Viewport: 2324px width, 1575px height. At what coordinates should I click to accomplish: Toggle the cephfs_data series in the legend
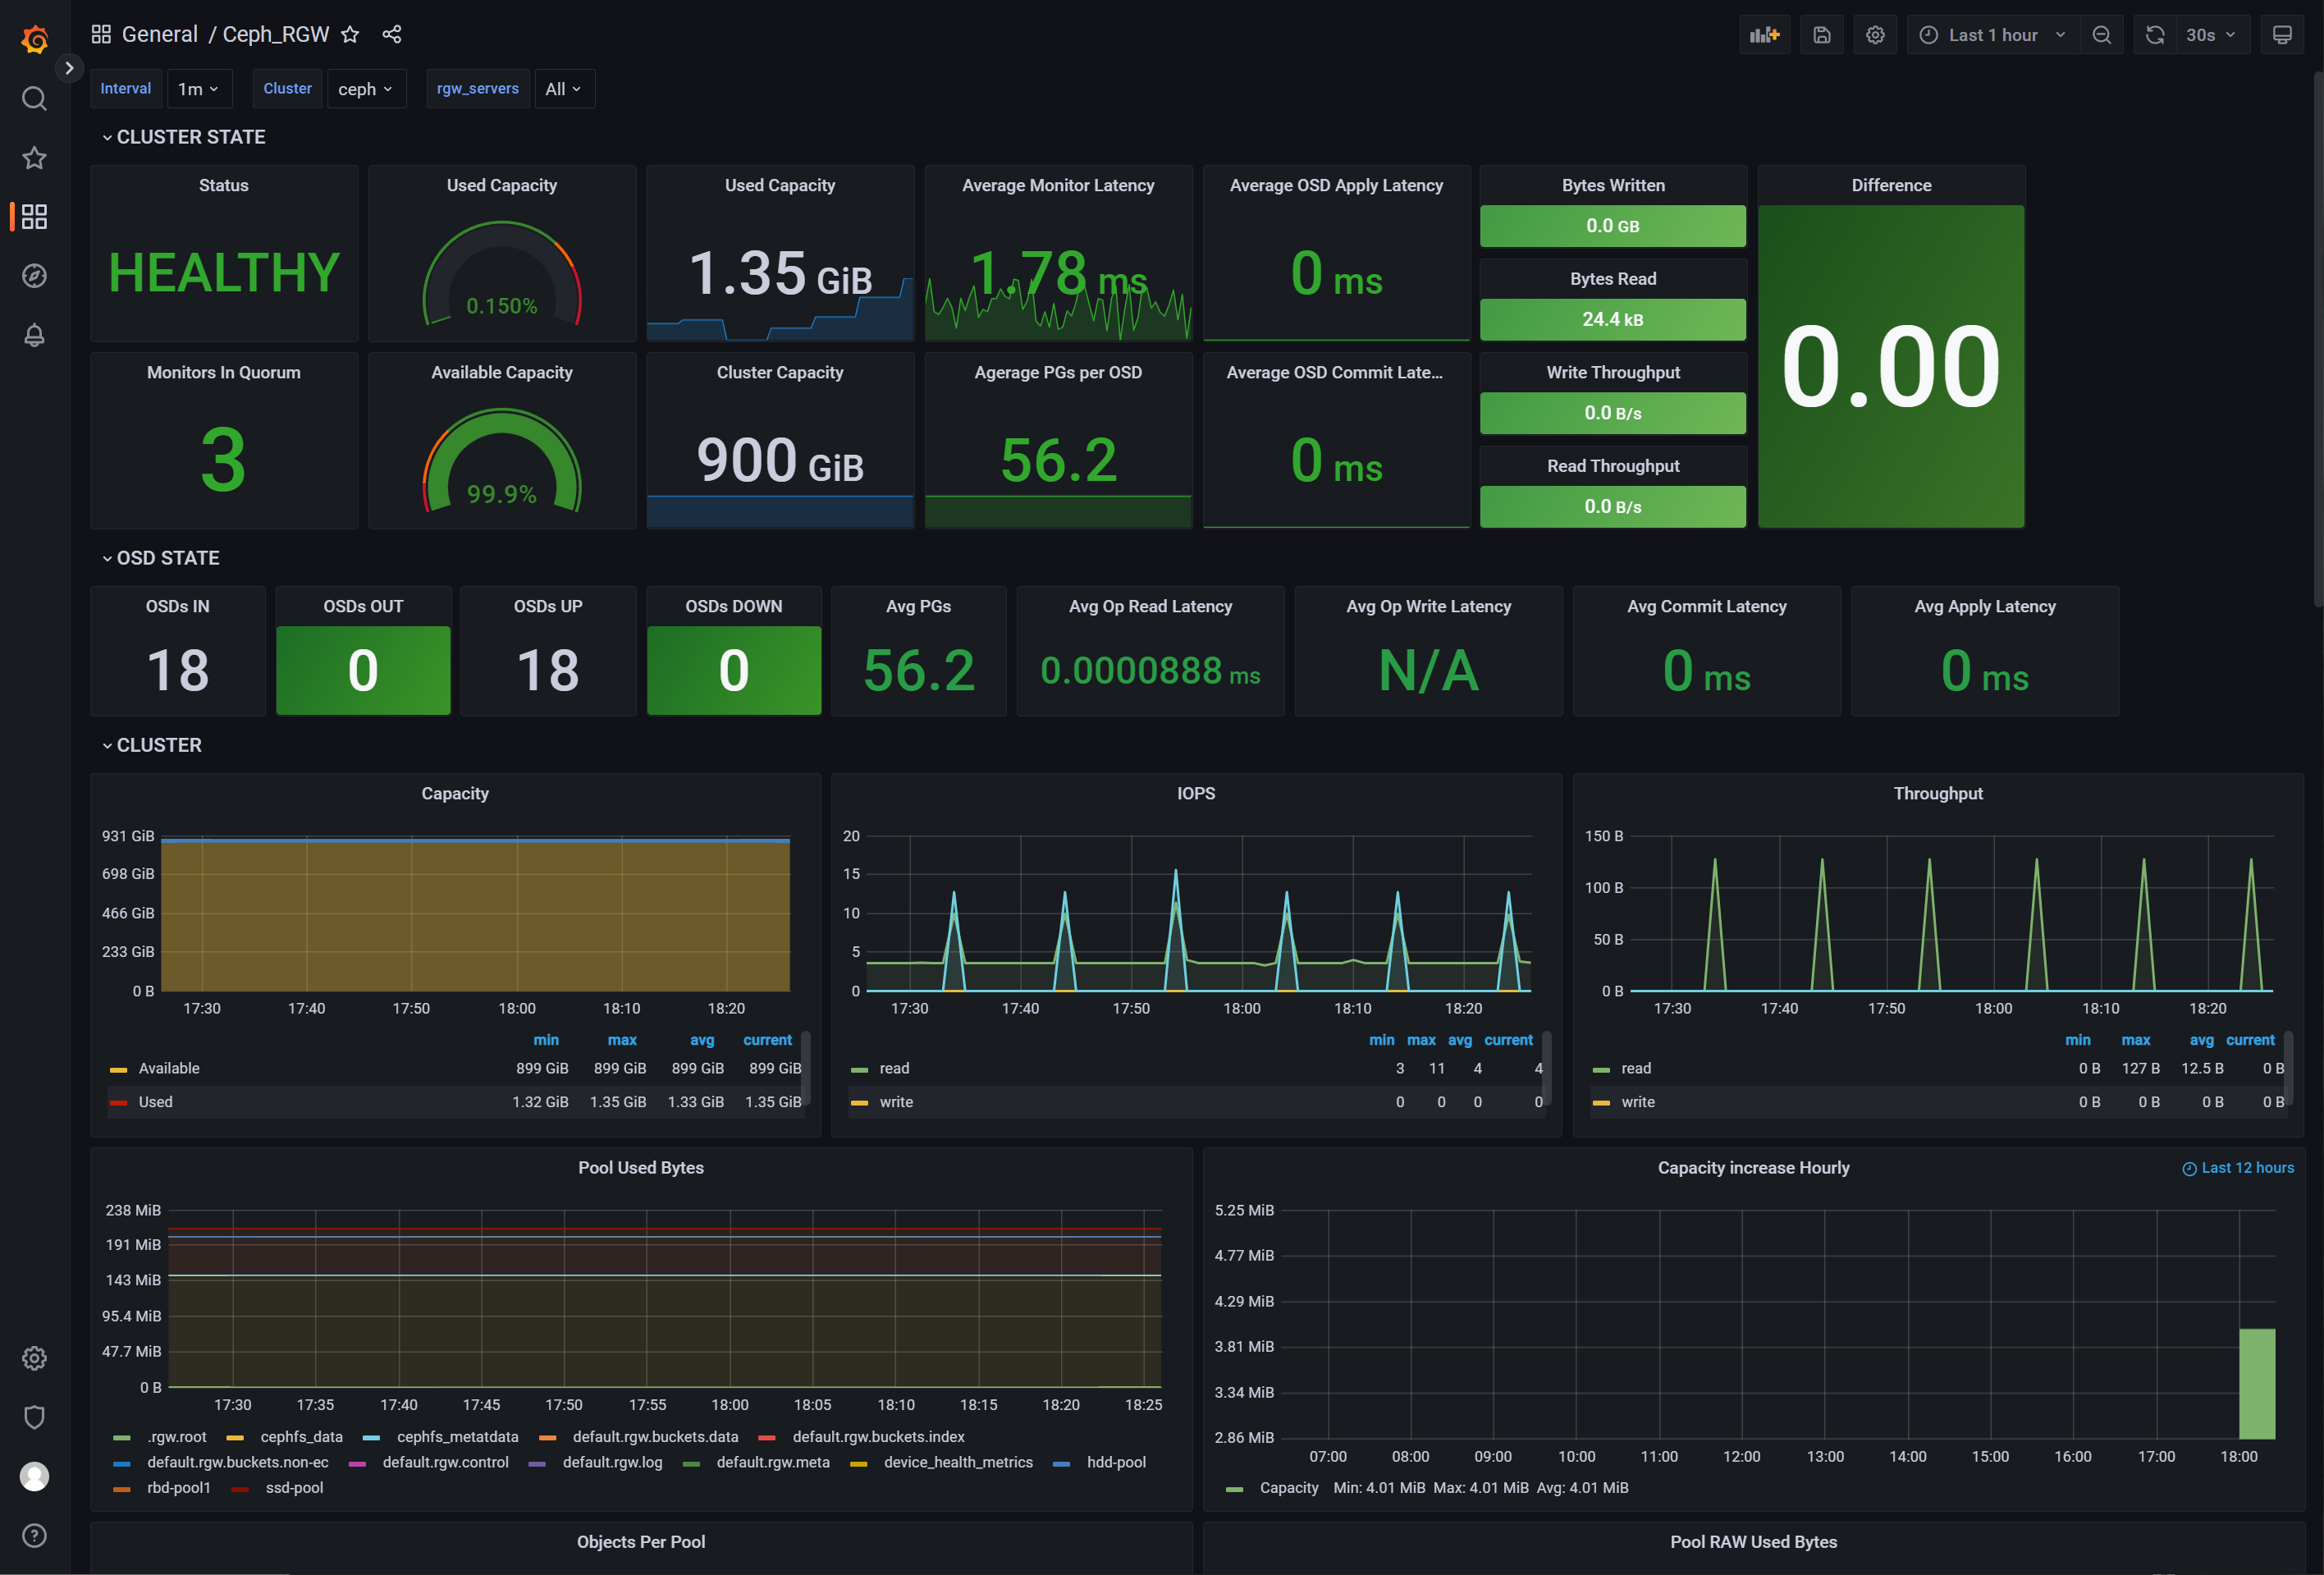(x=300, y=1437)
